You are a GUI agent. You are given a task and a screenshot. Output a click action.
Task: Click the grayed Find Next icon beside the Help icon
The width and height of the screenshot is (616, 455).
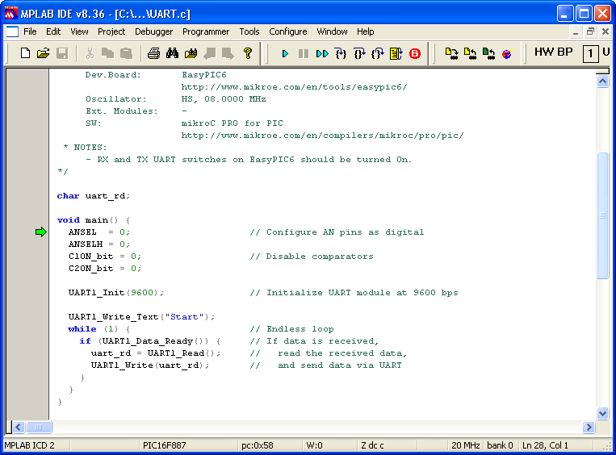(228, 53)
